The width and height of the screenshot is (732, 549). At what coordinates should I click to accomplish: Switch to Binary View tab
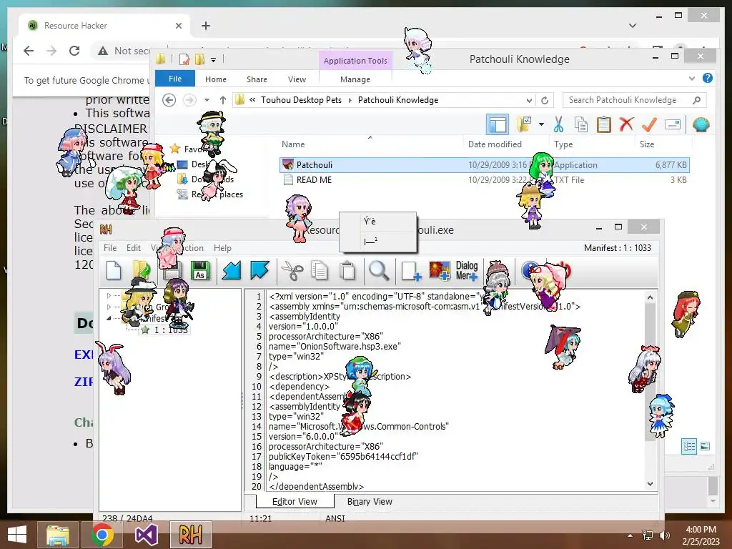370,501
